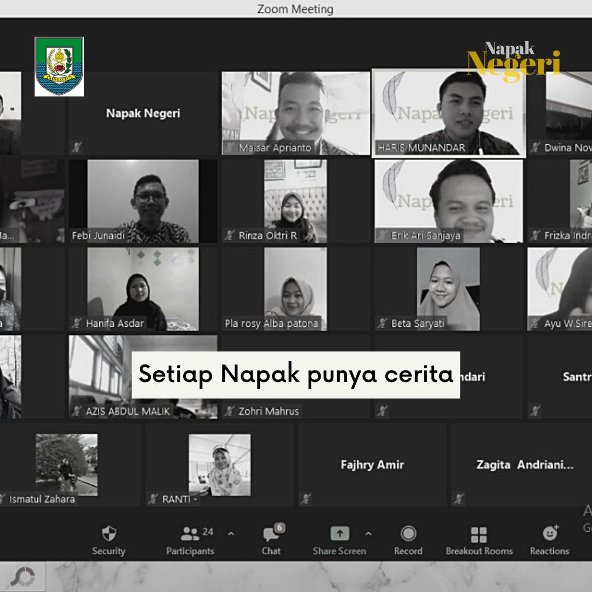Click muted mic icon beside Beta Saryati
Screen dimensions: 592x592
pos(382,323)
